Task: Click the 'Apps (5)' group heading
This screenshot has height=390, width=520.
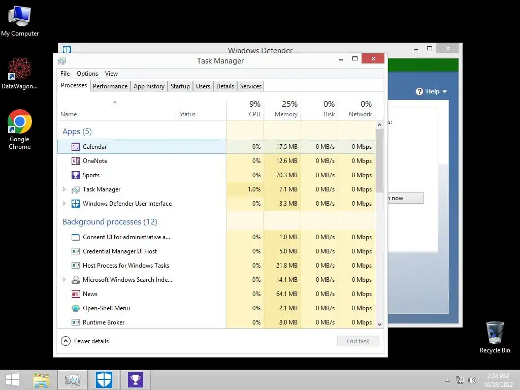Action: (77, 132)
